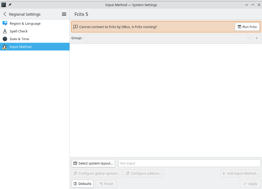Viewport: 262px width, 189px height.
Task: Select Input Method in sidebar
Action: click(x=35, y=47)
